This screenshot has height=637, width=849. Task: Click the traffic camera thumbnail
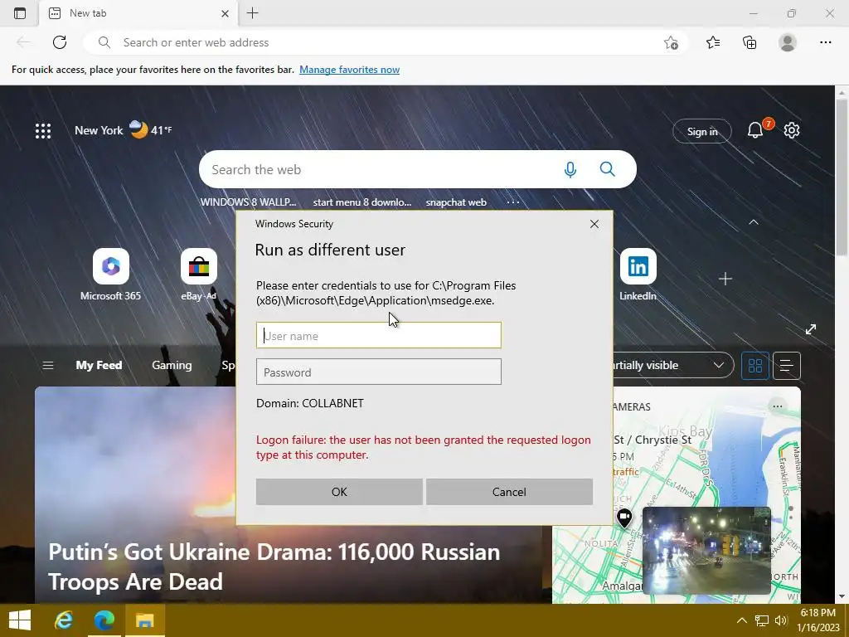(706, 551)
